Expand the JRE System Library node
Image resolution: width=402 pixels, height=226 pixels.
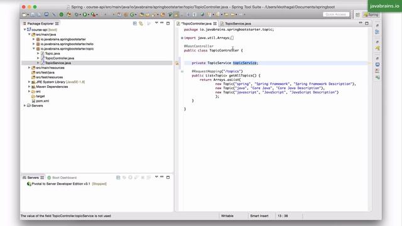click(30, 82)
